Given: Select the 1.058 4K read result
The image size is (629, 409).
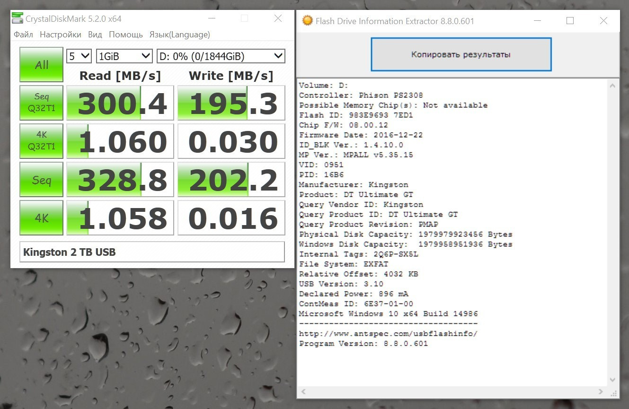Looking at the screenshot, I should coord(120,218).
